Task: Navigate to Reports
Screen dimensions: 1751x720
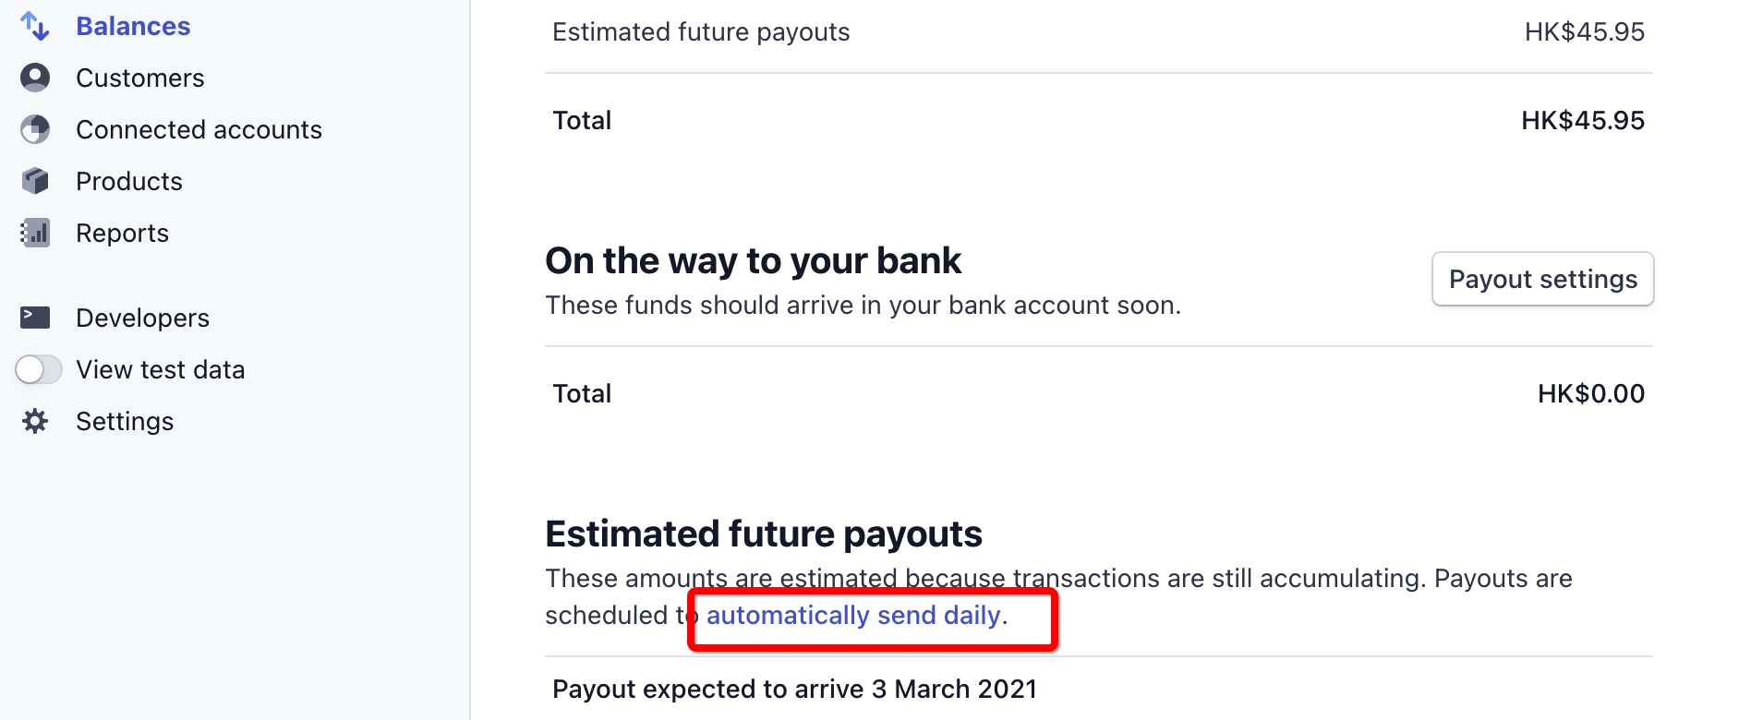Action: (122, 233)
